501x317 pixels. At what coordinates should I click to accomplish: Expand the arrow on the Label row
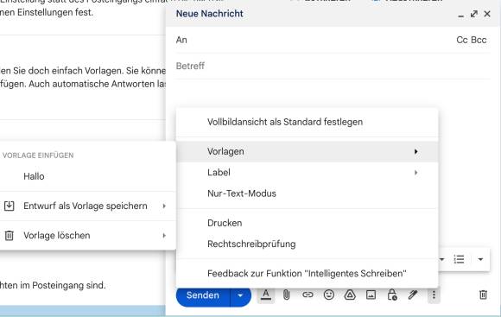coord(415,173)
